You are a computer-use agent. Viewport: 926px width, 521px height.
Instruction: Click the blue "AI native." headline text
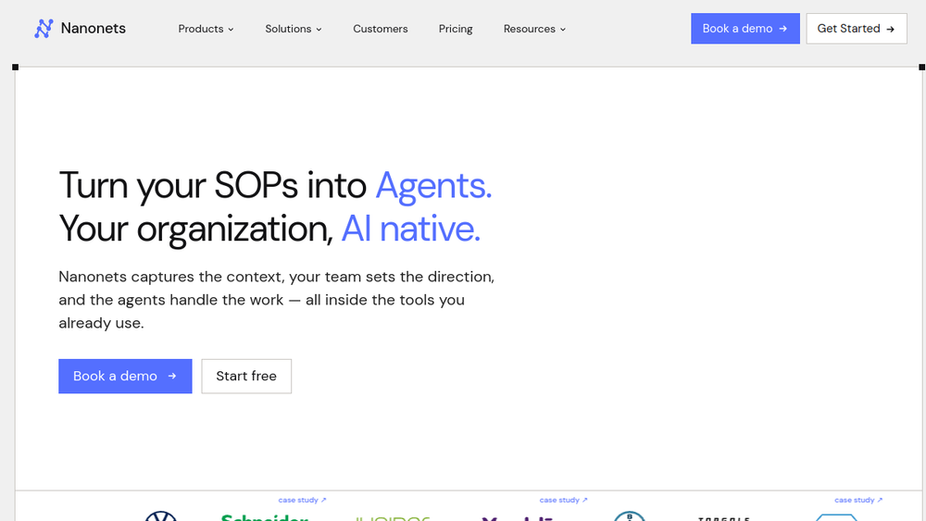(x=411, y=229)
